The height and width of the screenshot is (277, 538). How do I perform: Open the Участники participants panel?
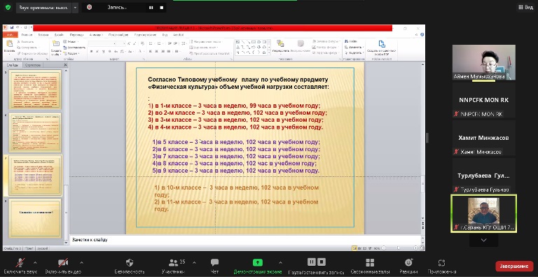[173, 266]
